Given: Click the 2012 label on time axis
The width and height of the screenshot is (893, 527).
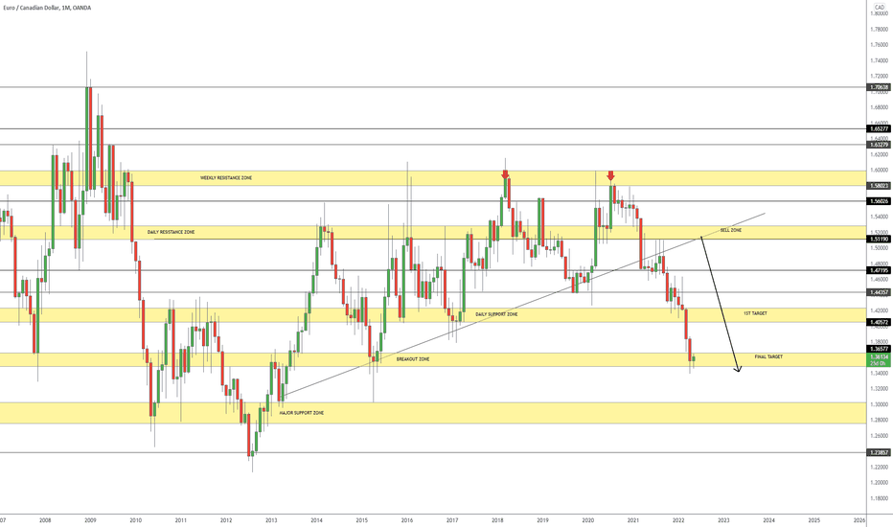Looking at the screenshot, I should coord(226,520).
